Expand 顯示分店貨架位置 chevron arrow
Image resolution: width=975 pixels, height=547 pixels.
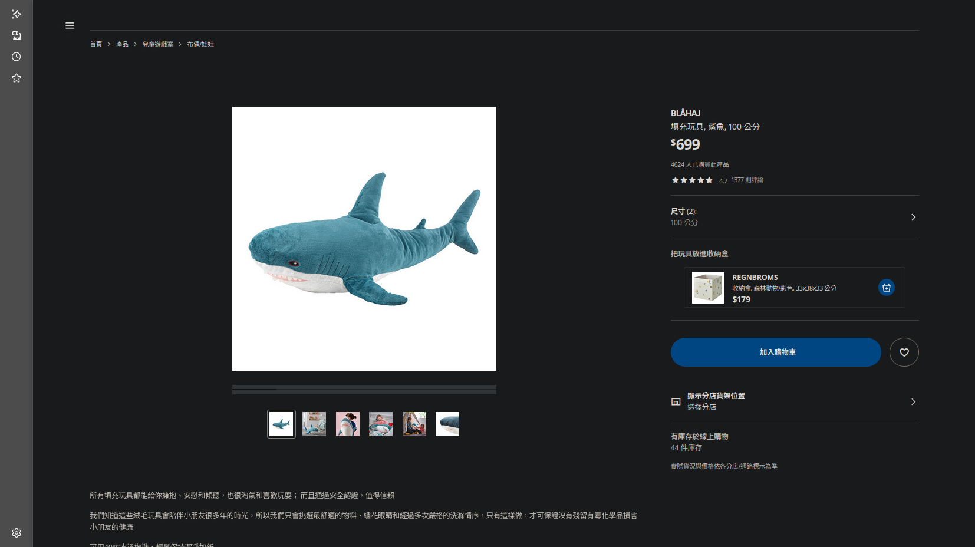click(913, 401)
